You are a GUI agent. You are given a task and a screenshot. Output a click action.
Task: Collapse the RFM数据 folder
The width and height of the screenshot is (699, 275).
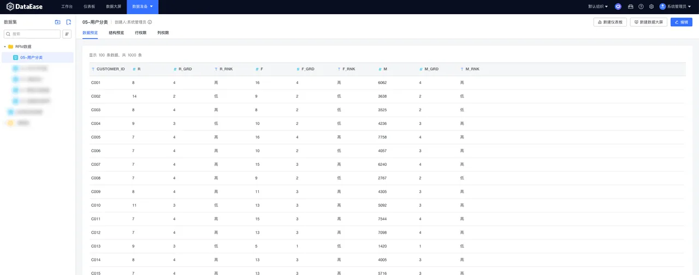(5, 47)
